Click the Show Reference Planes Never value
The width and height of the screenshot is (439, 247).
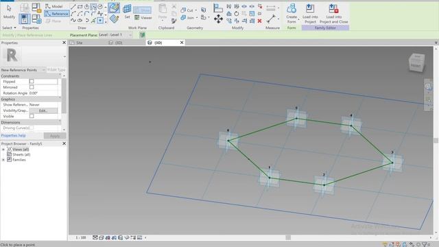43,104
